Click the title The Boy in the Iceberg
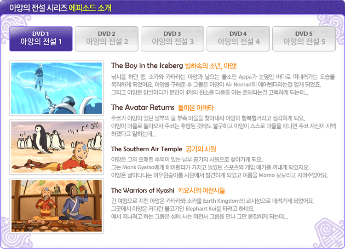 147,65
